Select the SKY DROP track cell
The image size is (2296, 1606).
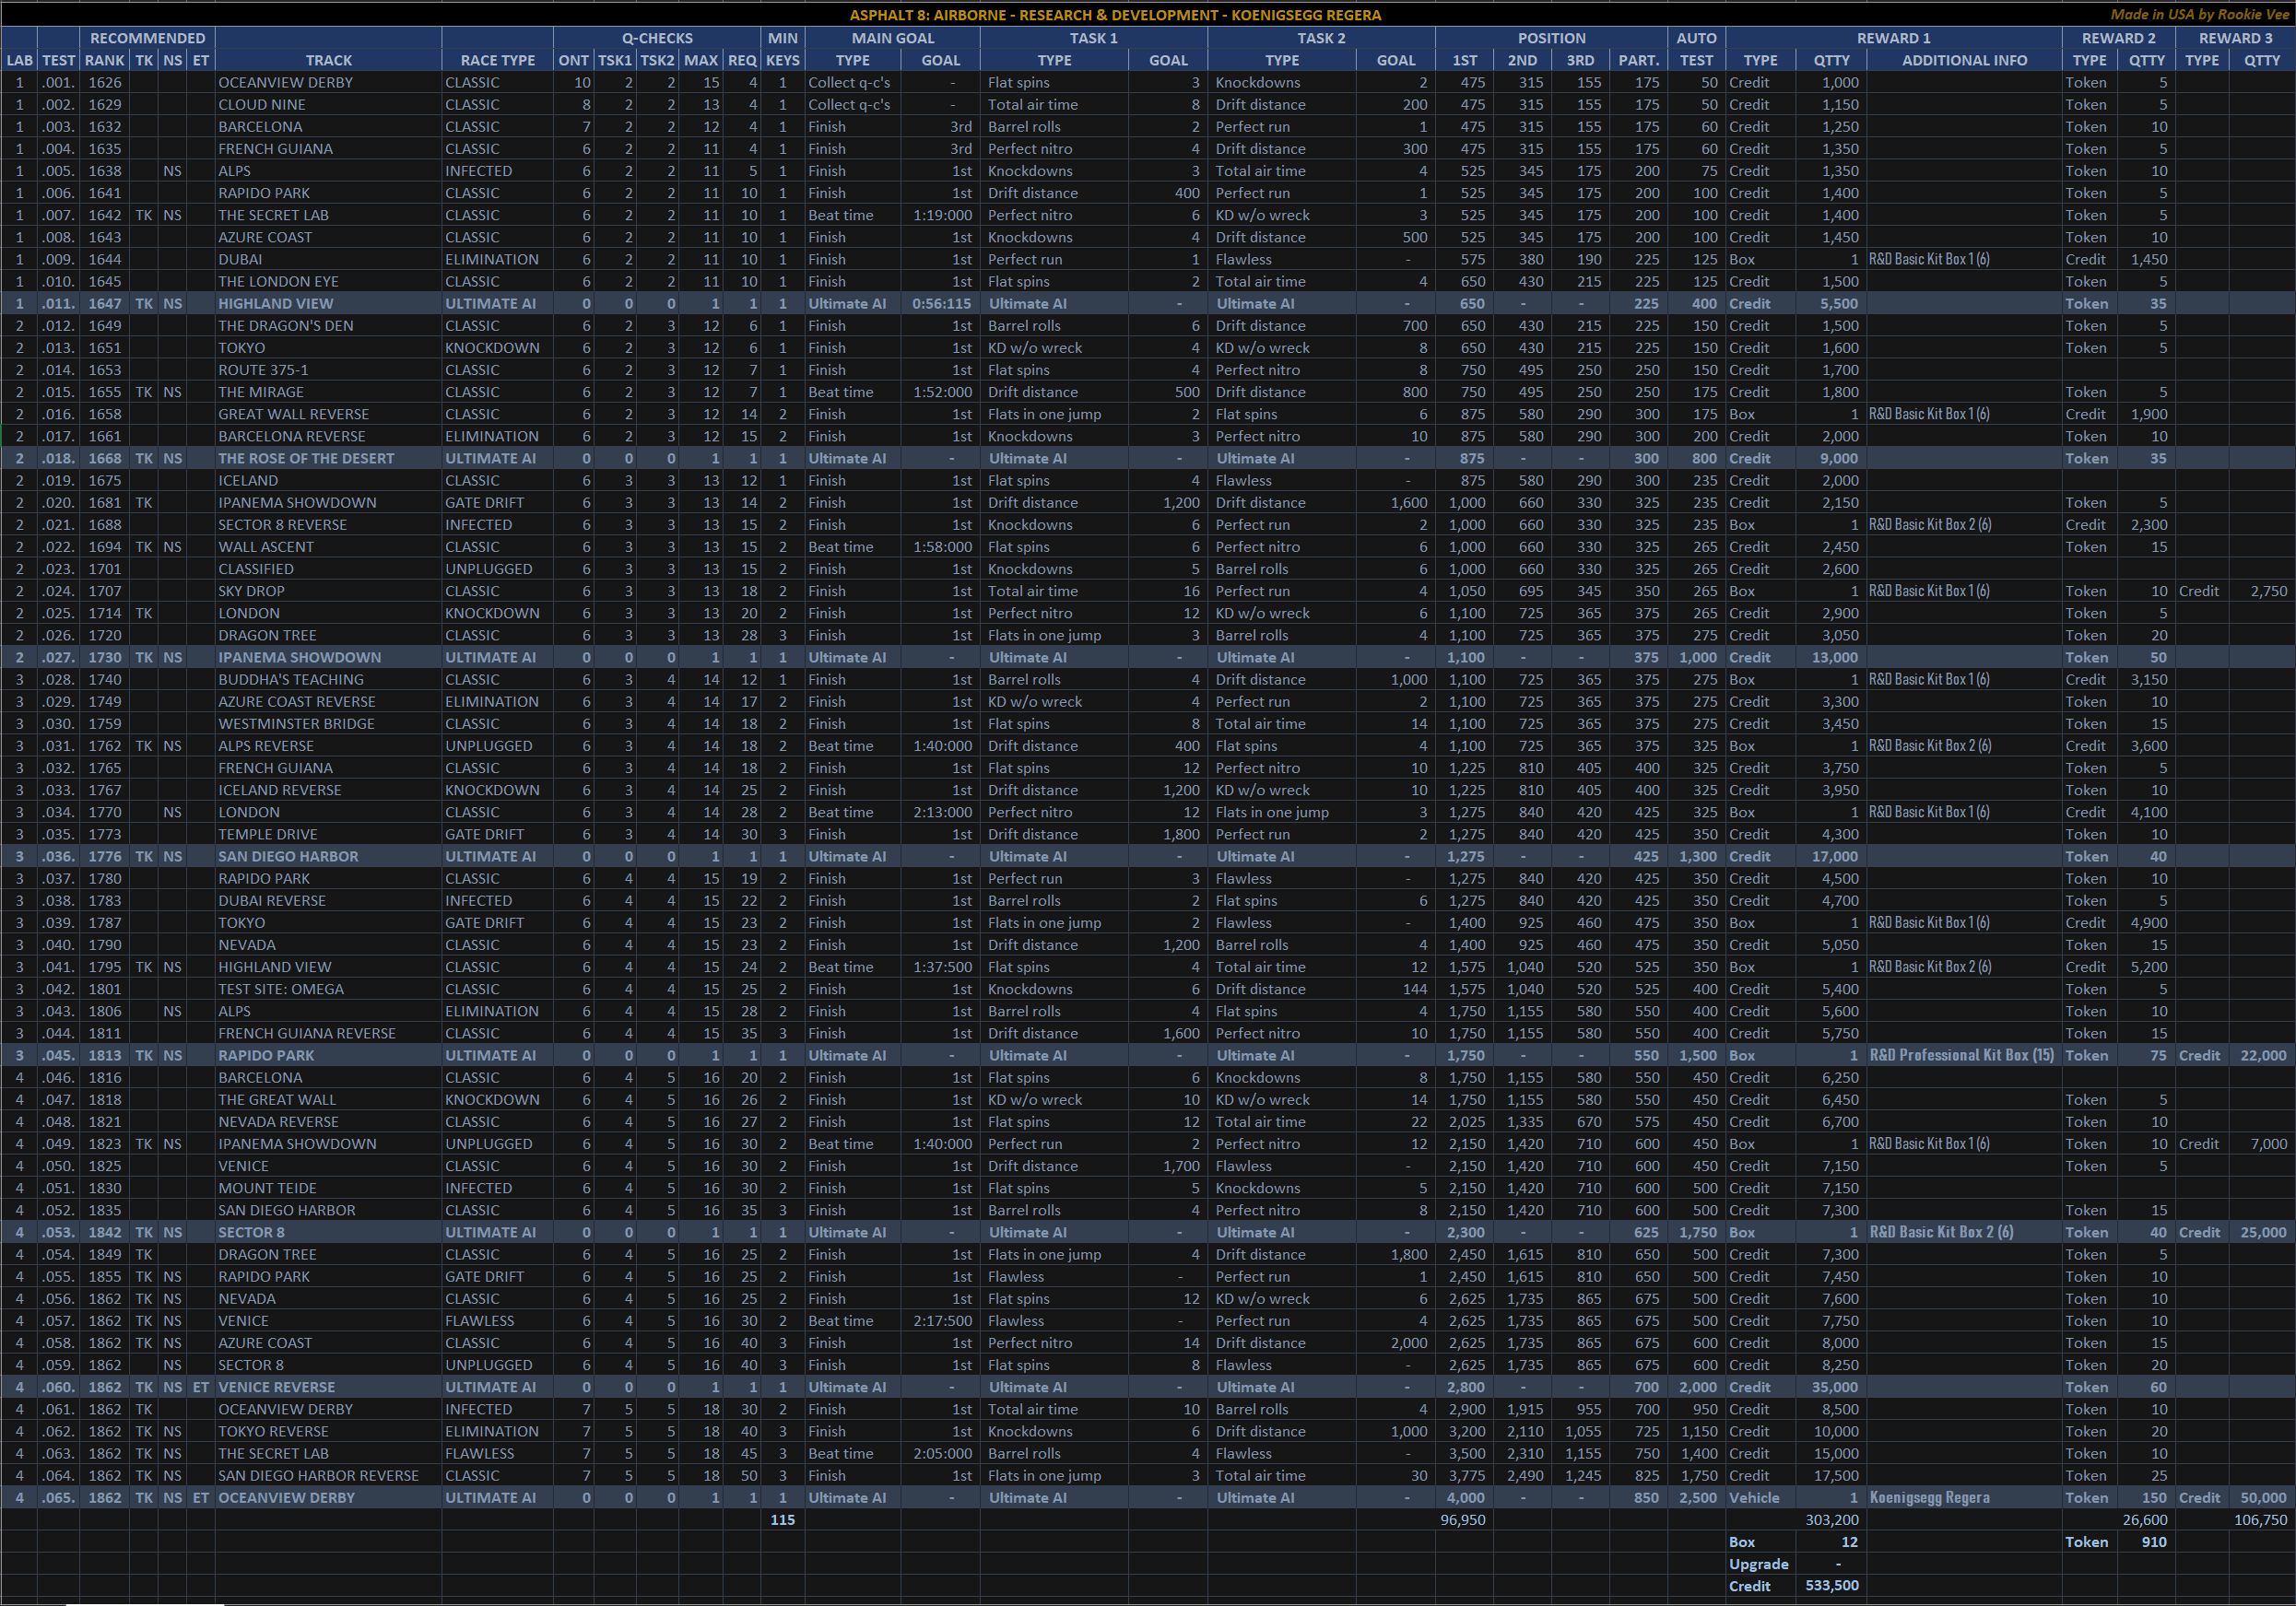coord(328,591)
